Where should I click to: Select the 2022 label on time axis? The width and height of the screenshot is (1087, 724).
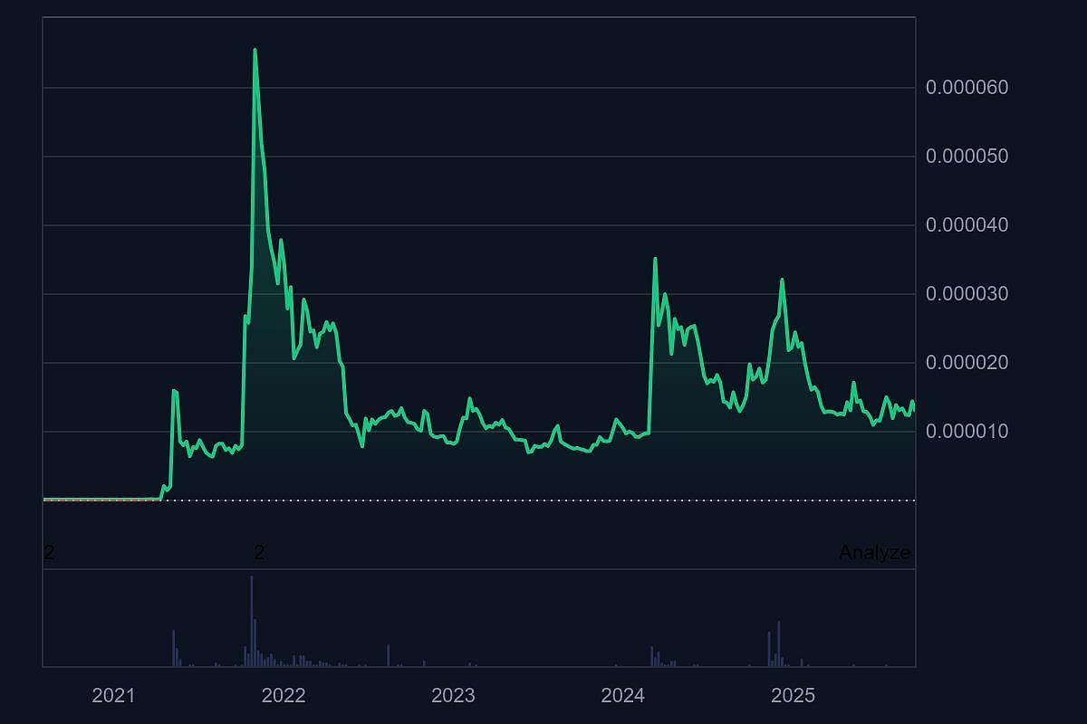284,696
